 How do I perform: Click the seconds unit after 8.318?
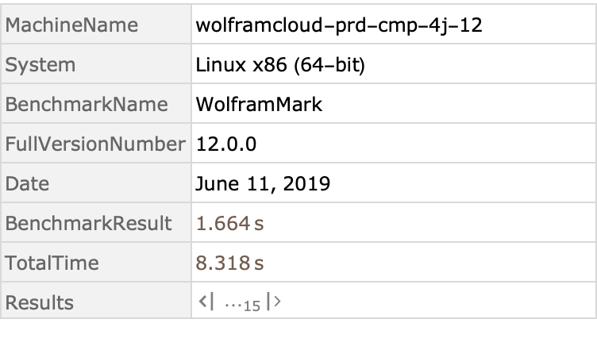click(x=259, y=263)
